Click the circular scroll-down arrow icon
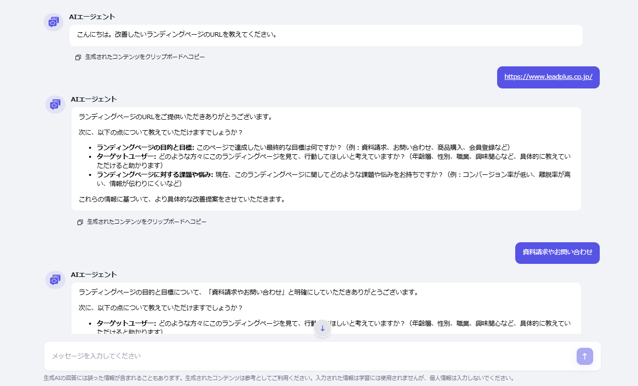638x386 pixels. point(323,328)
